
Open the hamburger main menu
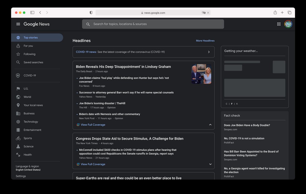pyautogui.click(x=18, y=24)
